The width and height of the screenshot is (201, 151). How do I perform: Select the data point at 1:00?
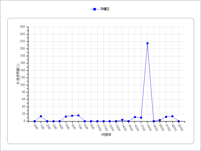click(41, 116)
